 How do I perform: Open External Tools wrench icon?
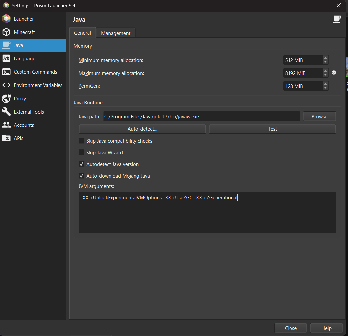point(6,112)
